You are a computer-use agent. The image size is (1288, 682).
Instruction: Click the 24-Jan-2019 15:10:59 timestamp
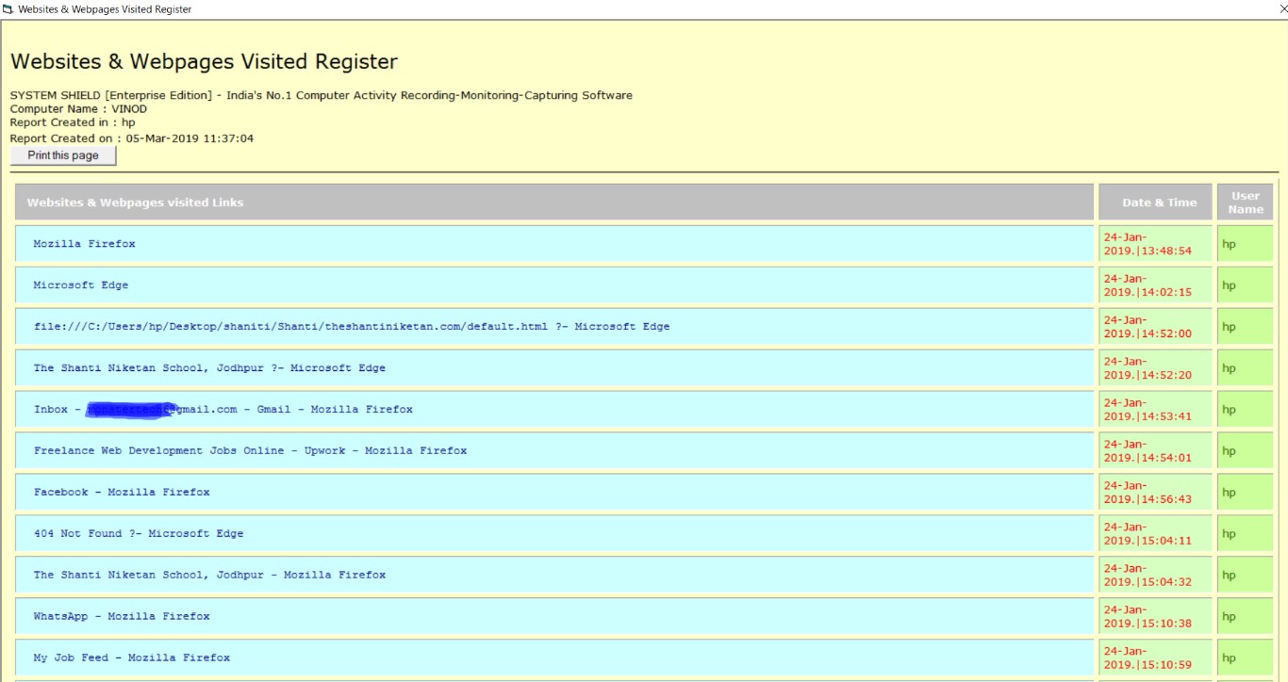pos(1155,658)
